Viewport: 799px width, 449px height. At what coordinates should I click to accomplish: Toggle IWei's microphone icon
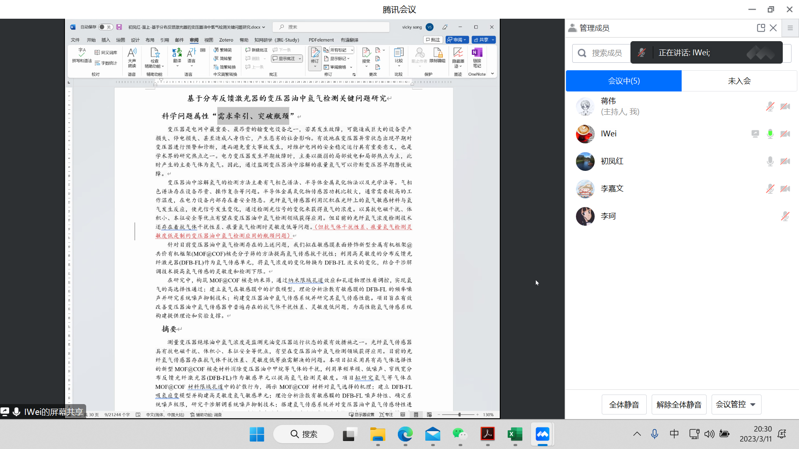tap(770, 134)
